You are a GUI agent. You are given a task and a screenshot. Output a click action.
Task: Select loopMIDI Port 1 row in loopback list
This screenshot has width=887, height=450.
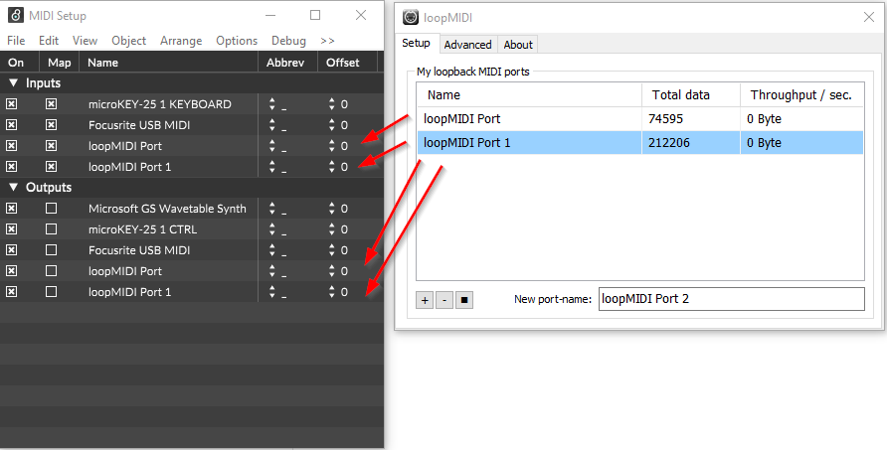click(x=640, y=142)
